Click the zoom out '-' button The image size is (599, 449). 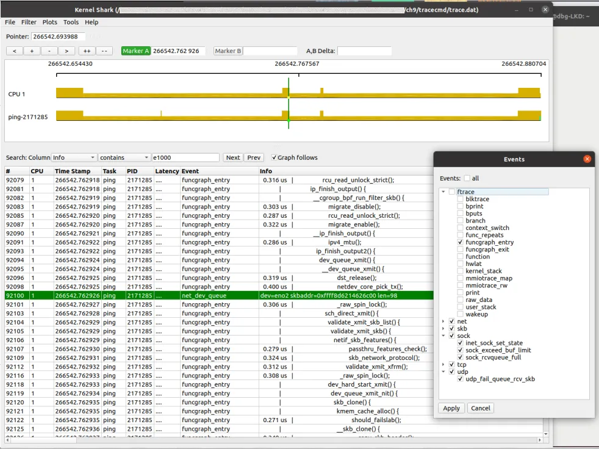[49, 51]
